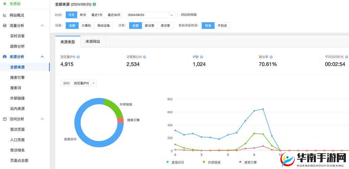Toggle the 直接访问 legend dot under chart
Screen dimensions: 349x169
(x=168, y=162)
